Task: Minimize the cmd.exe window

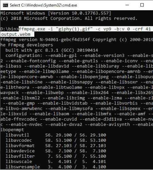Action: point(127,5)
